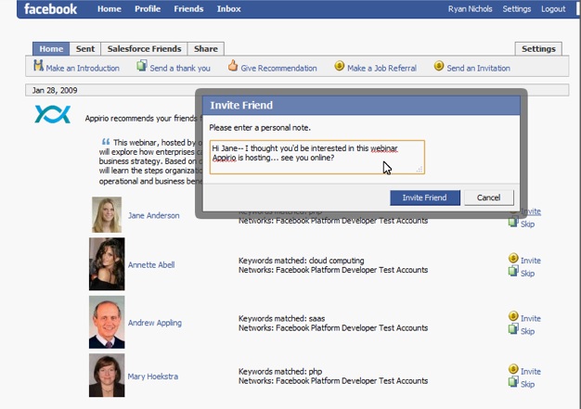Click the Make a Job Referral link

[x=381, y=68]
